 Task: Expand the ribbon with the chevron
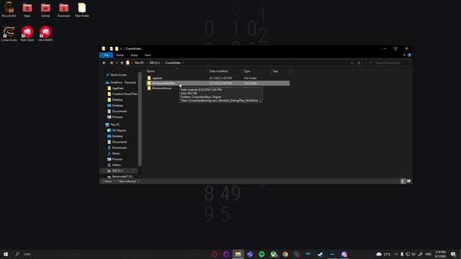click(404, 55)
